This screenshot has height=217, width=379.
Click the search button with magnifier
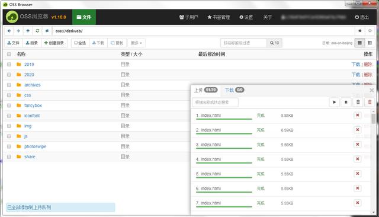[274, 43]
